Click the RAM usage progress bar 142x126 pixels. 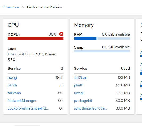point(102,38)
